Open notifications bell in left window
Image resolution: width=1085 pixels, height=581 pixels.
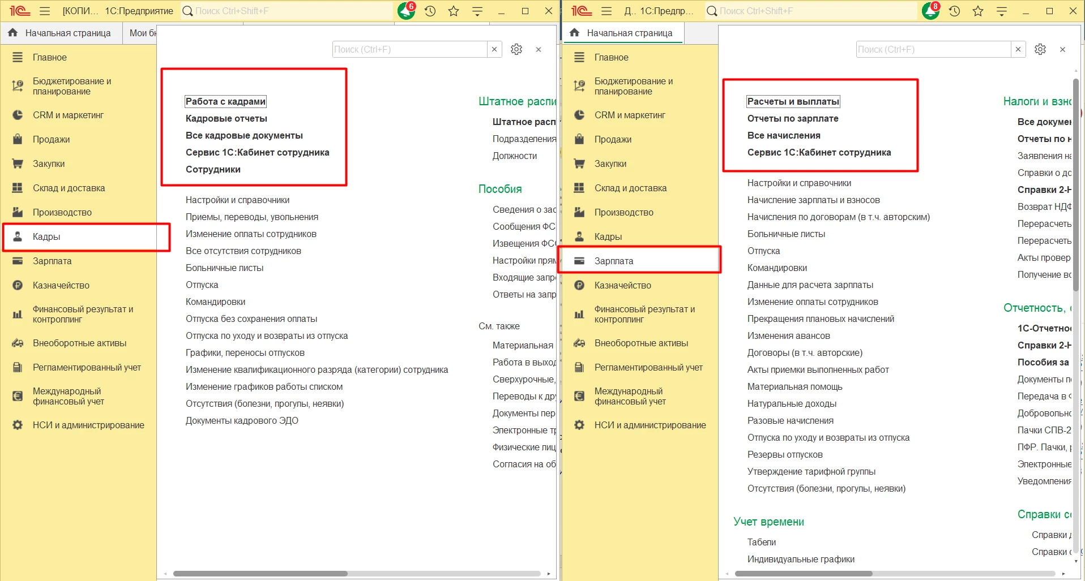click(x=406, y=11)
